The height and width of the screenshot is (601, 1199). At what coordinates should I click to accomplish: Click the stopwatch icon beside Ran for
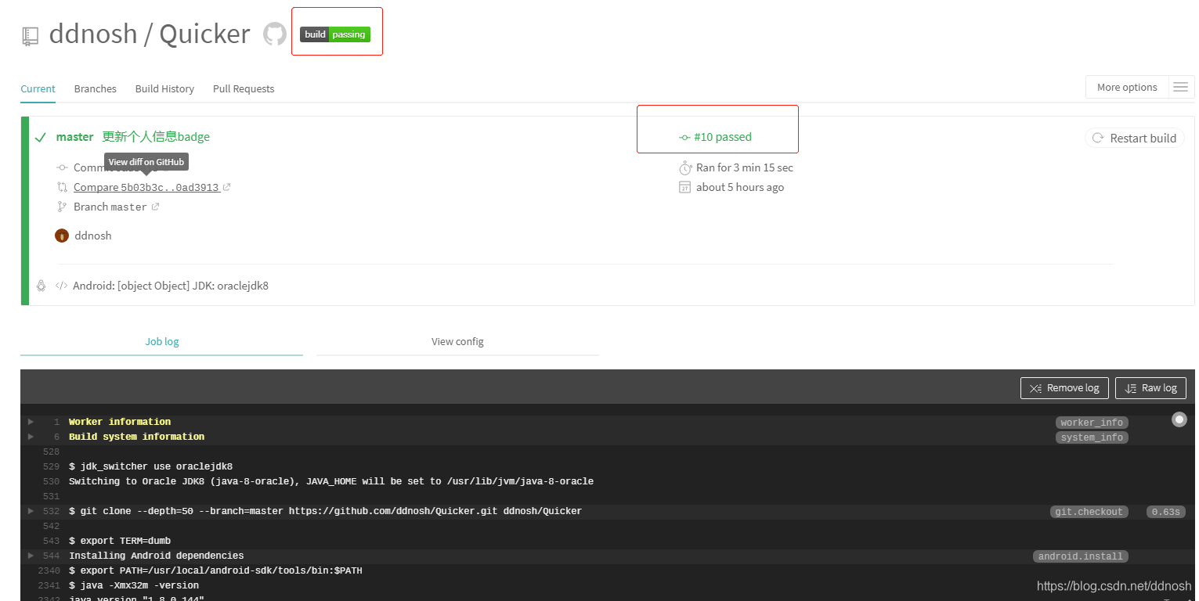click(684, 167)
